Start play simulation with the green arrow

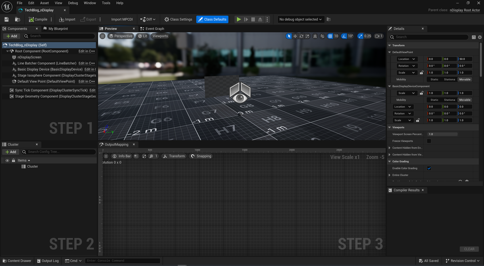(x=239, y=19)
